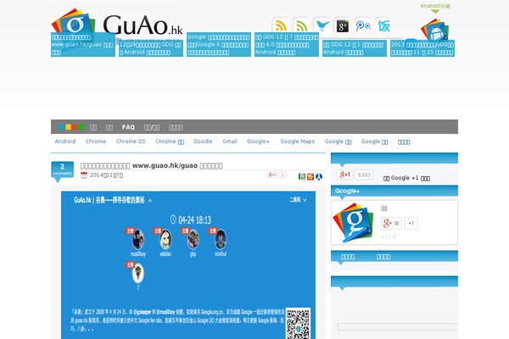Click the post's small g+1 button
Viewport: 509px width, 339px height.
click(272, 175)
